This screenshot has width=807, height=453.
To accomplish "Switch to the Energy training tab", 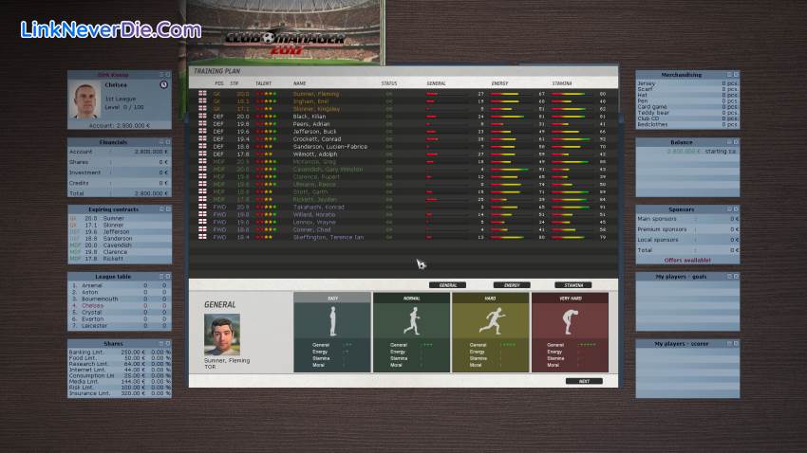I will (x=511, y=284).
